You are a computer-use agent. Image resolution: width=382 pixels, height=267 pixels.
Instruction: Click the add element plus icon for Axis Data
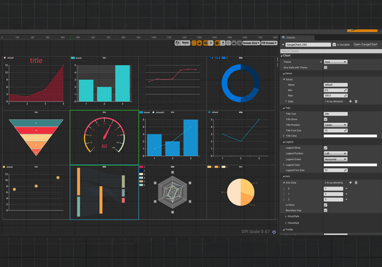[x=350, y=183]
